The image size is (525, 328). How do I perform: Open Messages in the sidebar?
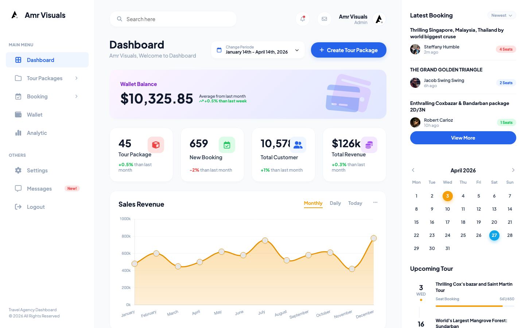[x=47, y=188]
